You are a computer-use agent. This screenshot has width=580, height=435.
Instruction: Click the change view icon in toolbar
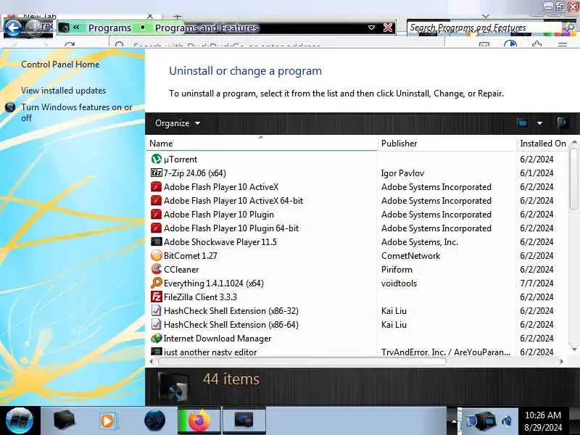522,123
